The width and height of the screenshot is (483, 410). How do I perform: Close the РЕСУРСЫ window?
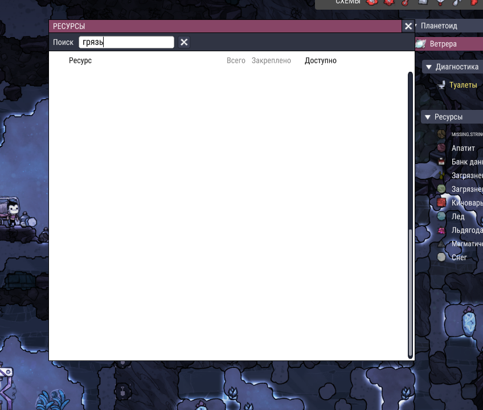pyautogui.click(x=408, y=26)
